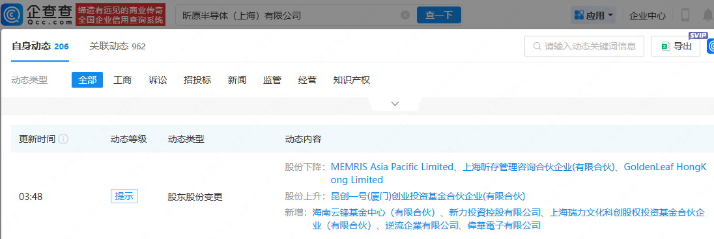
Task: Click the 查一下 search button
Action: [439, 15]
